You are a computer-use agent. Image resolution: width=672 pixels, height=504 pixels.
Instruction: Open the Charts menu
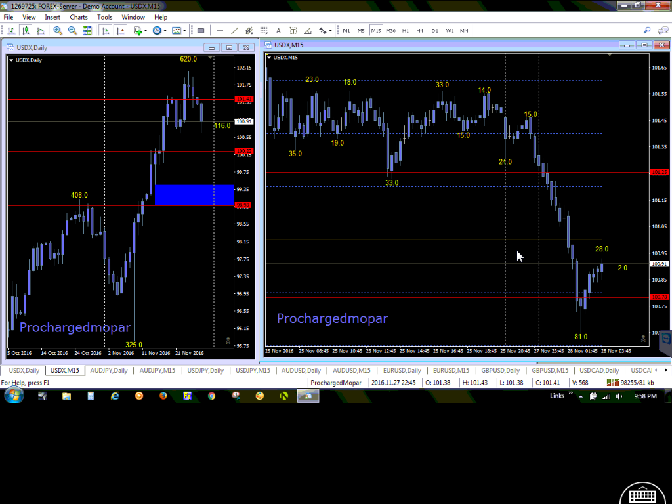(x=78, y=17)
